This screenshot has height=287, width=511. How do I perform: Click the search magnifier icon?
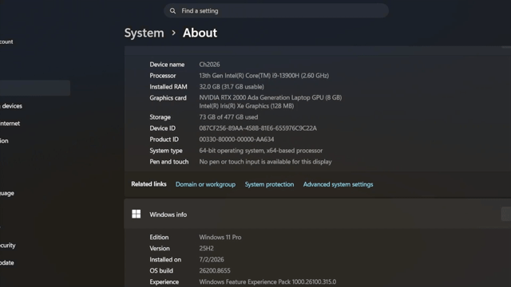172,11
